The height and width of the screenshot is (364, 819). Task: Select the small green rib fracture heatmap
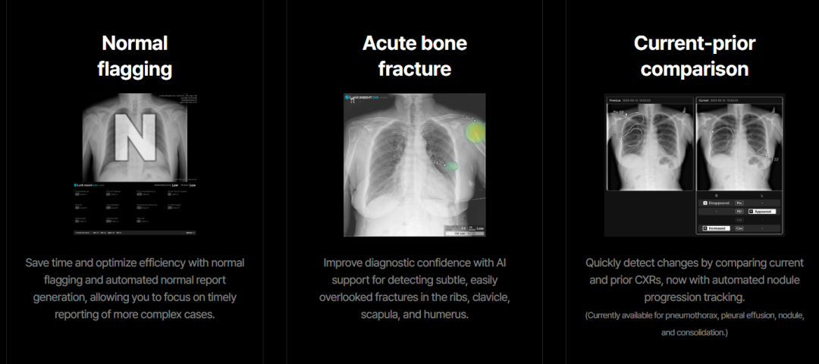tap(451, 165)
